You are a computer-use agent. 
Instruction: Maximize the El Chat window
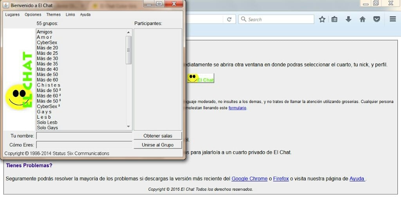click(159, 4)
